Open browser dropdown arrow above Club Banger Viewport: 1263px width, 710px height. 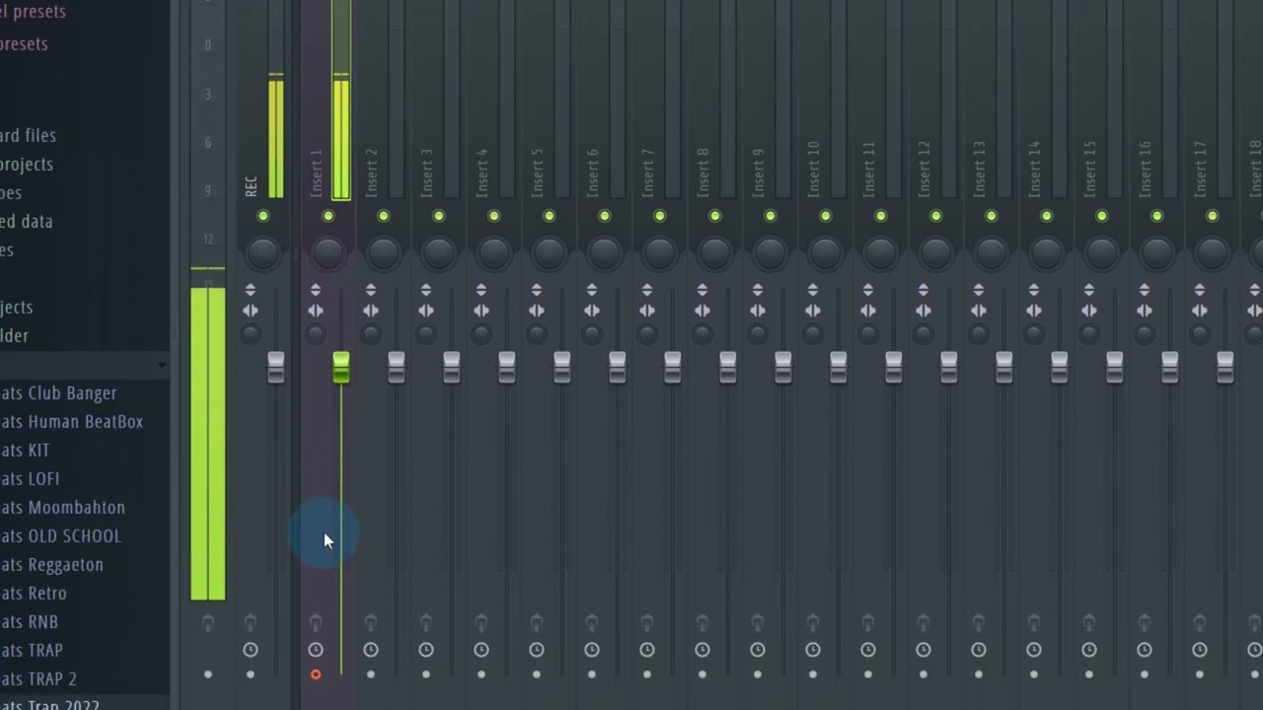[x=162, y=366]
